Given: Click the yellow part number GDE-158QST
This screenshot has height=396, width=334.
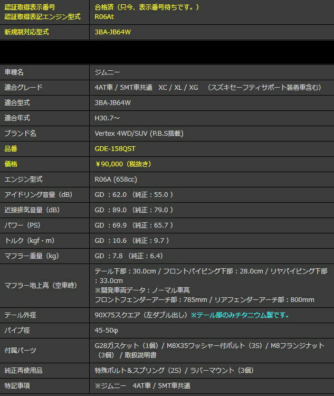Looking at the screenshot, I should pyautogui.click(x=114, y=149).
